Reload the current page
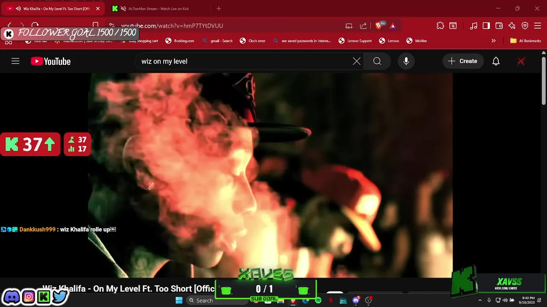 pos(35,26)
